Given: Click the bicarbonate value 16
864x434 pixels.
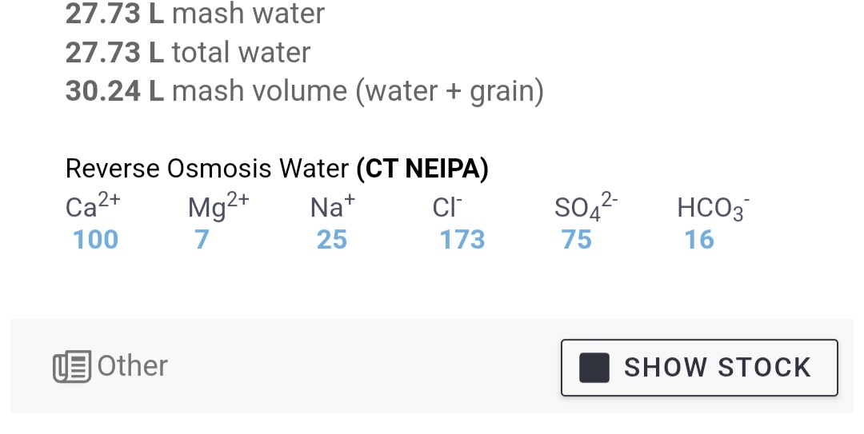Looking at the screenshot, I should 698,240.
